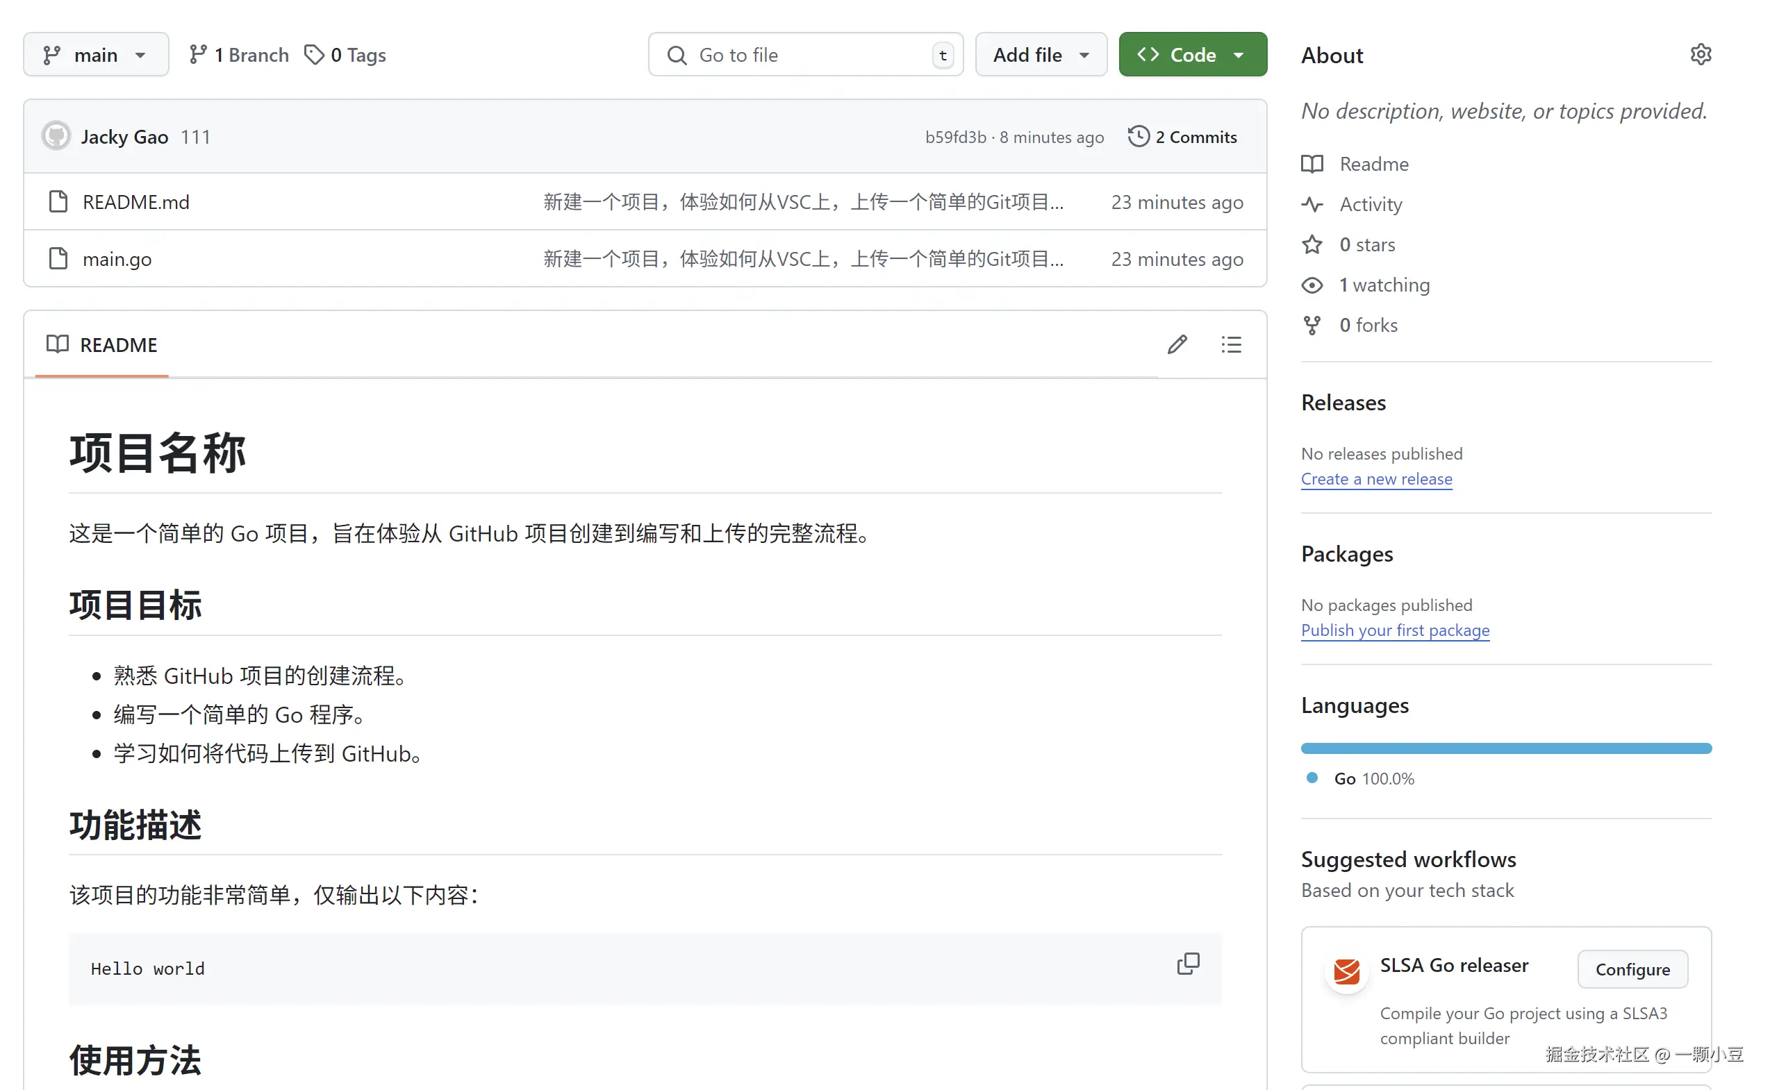Viewport: 1770px width, 1090px height.
Task: Expand the Add file dropdown
Action: (1040, 55)
